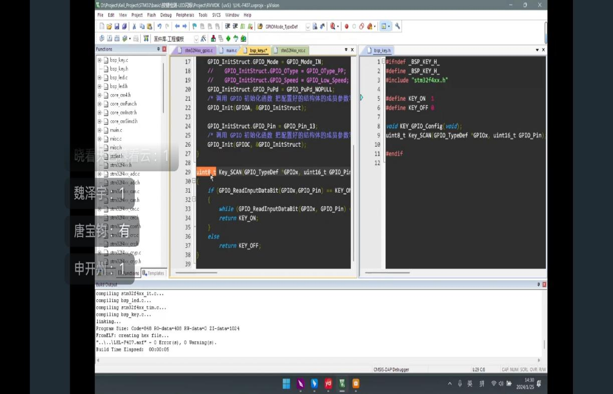Insert breakpoint with red circle icon

coord(346,27)
